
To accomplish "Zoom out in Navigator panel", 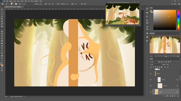I will pos(156,56).
